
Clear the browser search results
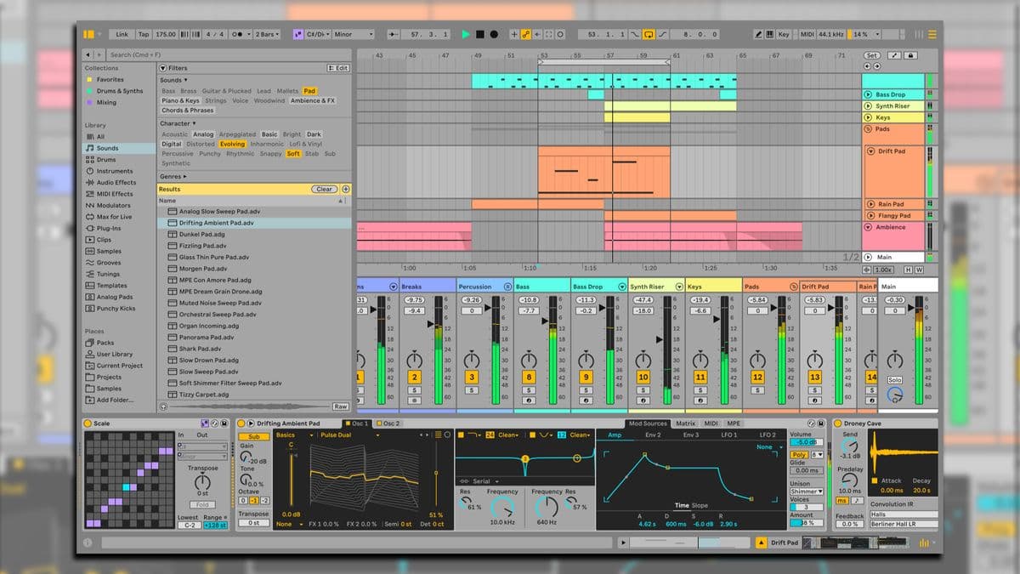[x=325, y=189]
